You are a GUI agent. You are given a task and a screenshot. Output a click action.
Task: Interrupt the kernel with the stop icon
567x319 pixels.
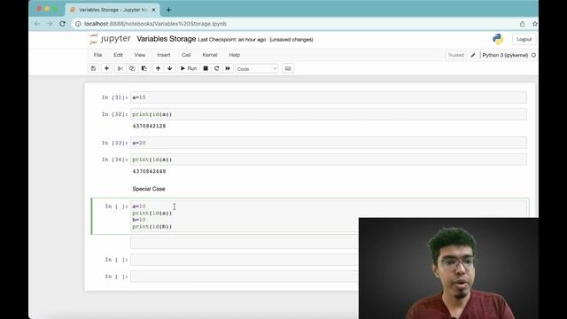(206, 68)
